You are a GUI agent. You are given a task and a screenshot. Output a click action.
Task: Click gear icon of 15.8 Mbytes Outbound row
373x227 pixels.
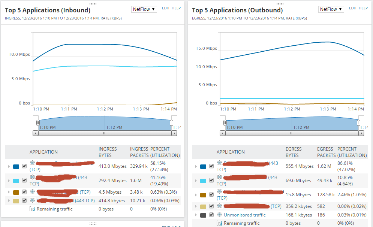click(x=220, y=191)
